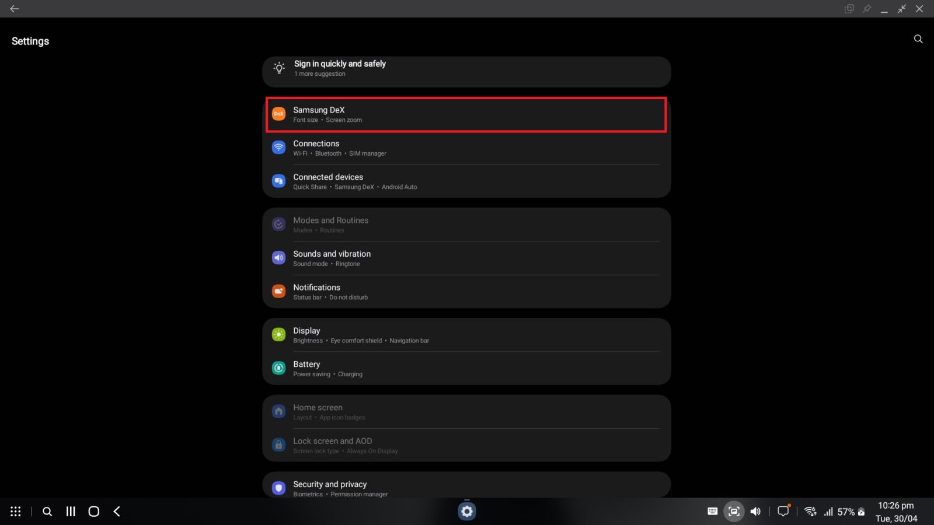The height and width of the screenshot is (525, 934).
Task: Click the 57% battery indicator
Action: point(845,511)
